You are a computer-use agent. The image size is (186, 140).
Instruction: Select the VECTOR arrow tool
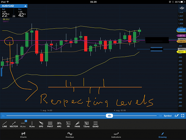click(14, 124)
